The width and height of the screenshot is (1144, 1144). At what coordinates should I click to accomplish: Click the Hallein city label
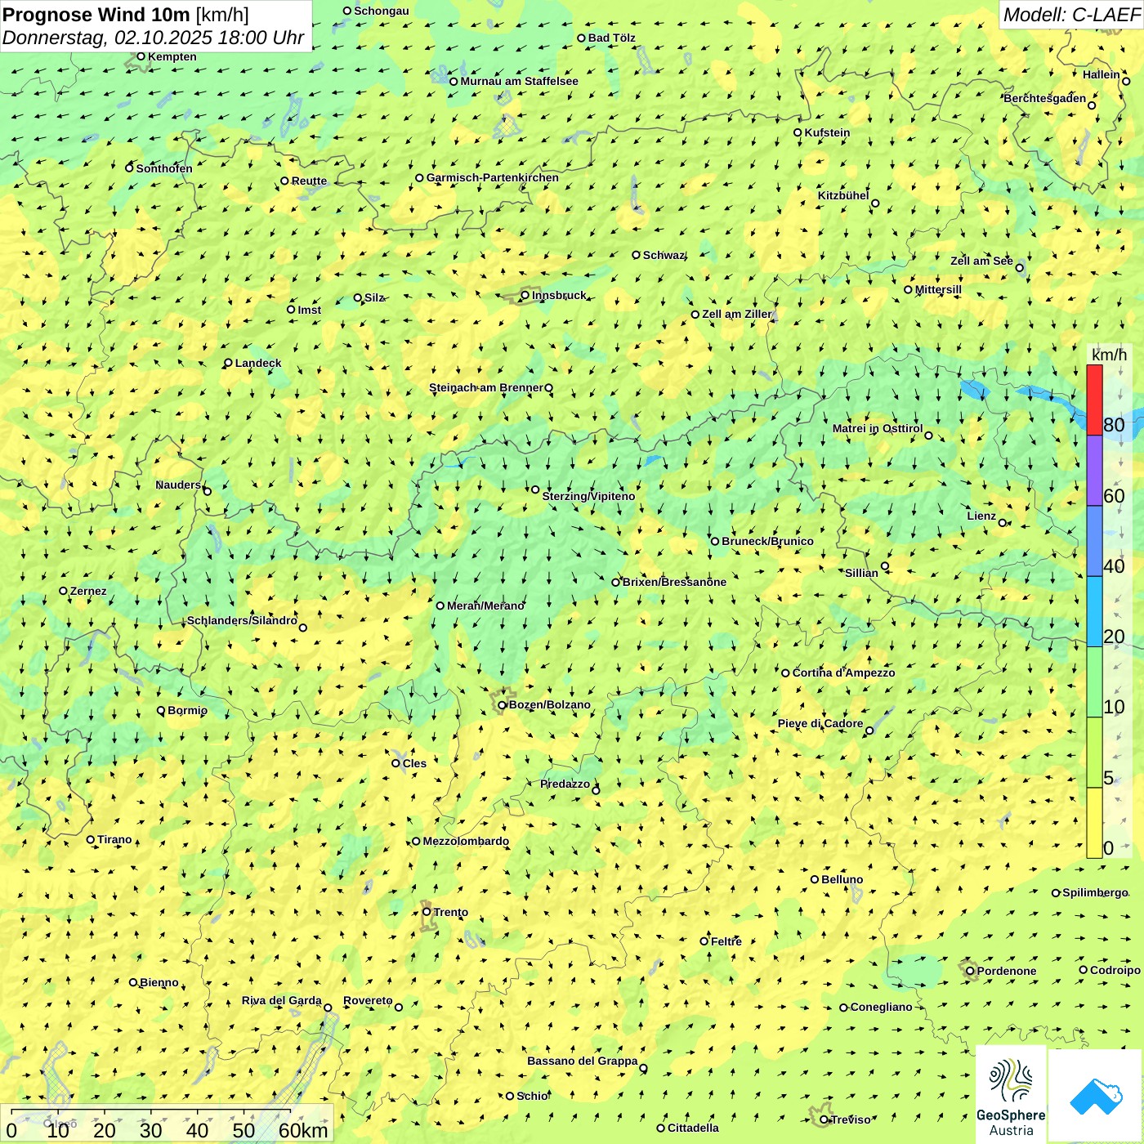[x=1102, y=74]
